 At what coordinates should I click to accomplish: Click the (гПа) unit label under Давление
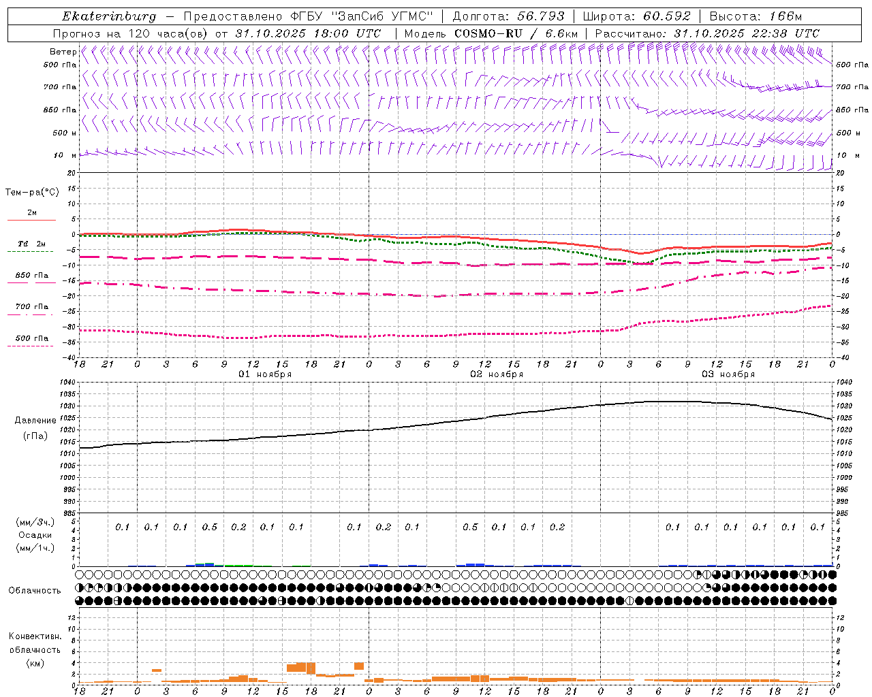click(35, 436)
